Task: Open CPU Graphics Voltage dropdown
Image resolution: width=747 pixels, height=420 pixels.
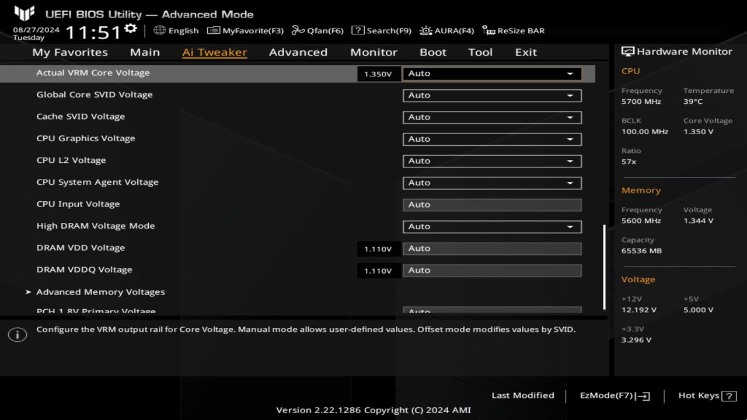Action: (x=492, y=139)
